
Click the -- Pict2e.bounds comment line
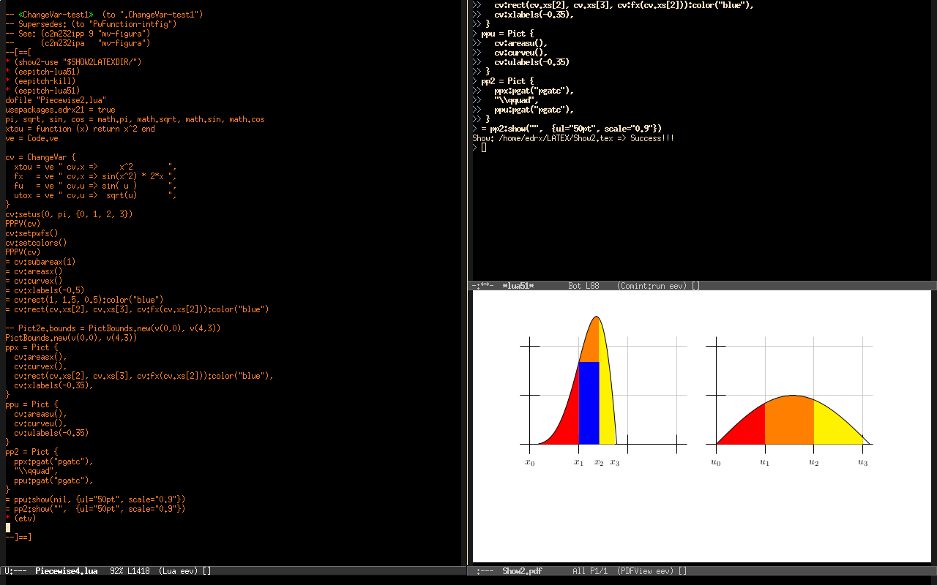click(113, 328)
